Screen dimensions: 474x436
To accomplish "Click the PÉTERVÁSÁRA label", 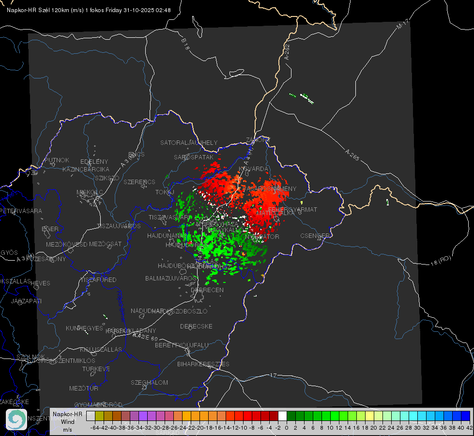I will pos(21,211).
